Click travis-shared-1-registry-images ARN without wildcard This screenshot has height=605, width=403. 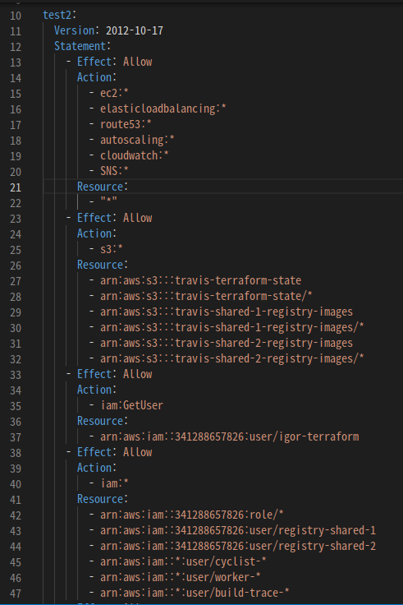pyautogui.click(x=227, y=312)
